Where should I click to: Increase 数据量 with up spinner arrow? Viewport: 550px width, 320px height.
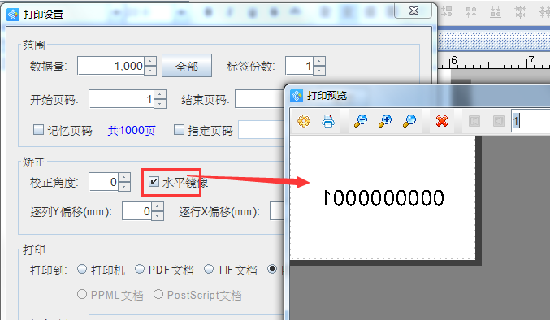(x=150, y=62)
